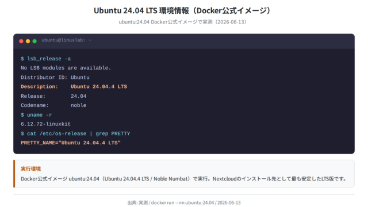Viewport: 368px width, 207px height.
Task: Click the lsb_release -a command line
Action: (45, 59)
